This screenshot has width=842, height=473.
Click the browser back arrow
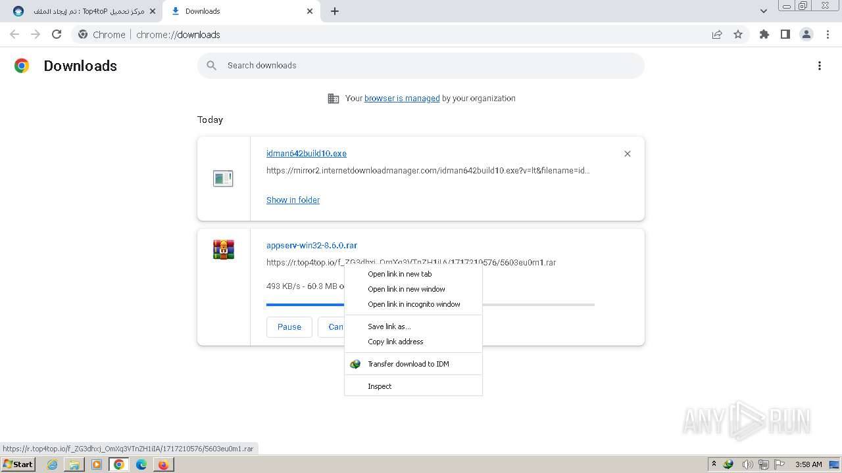(14, 34)
